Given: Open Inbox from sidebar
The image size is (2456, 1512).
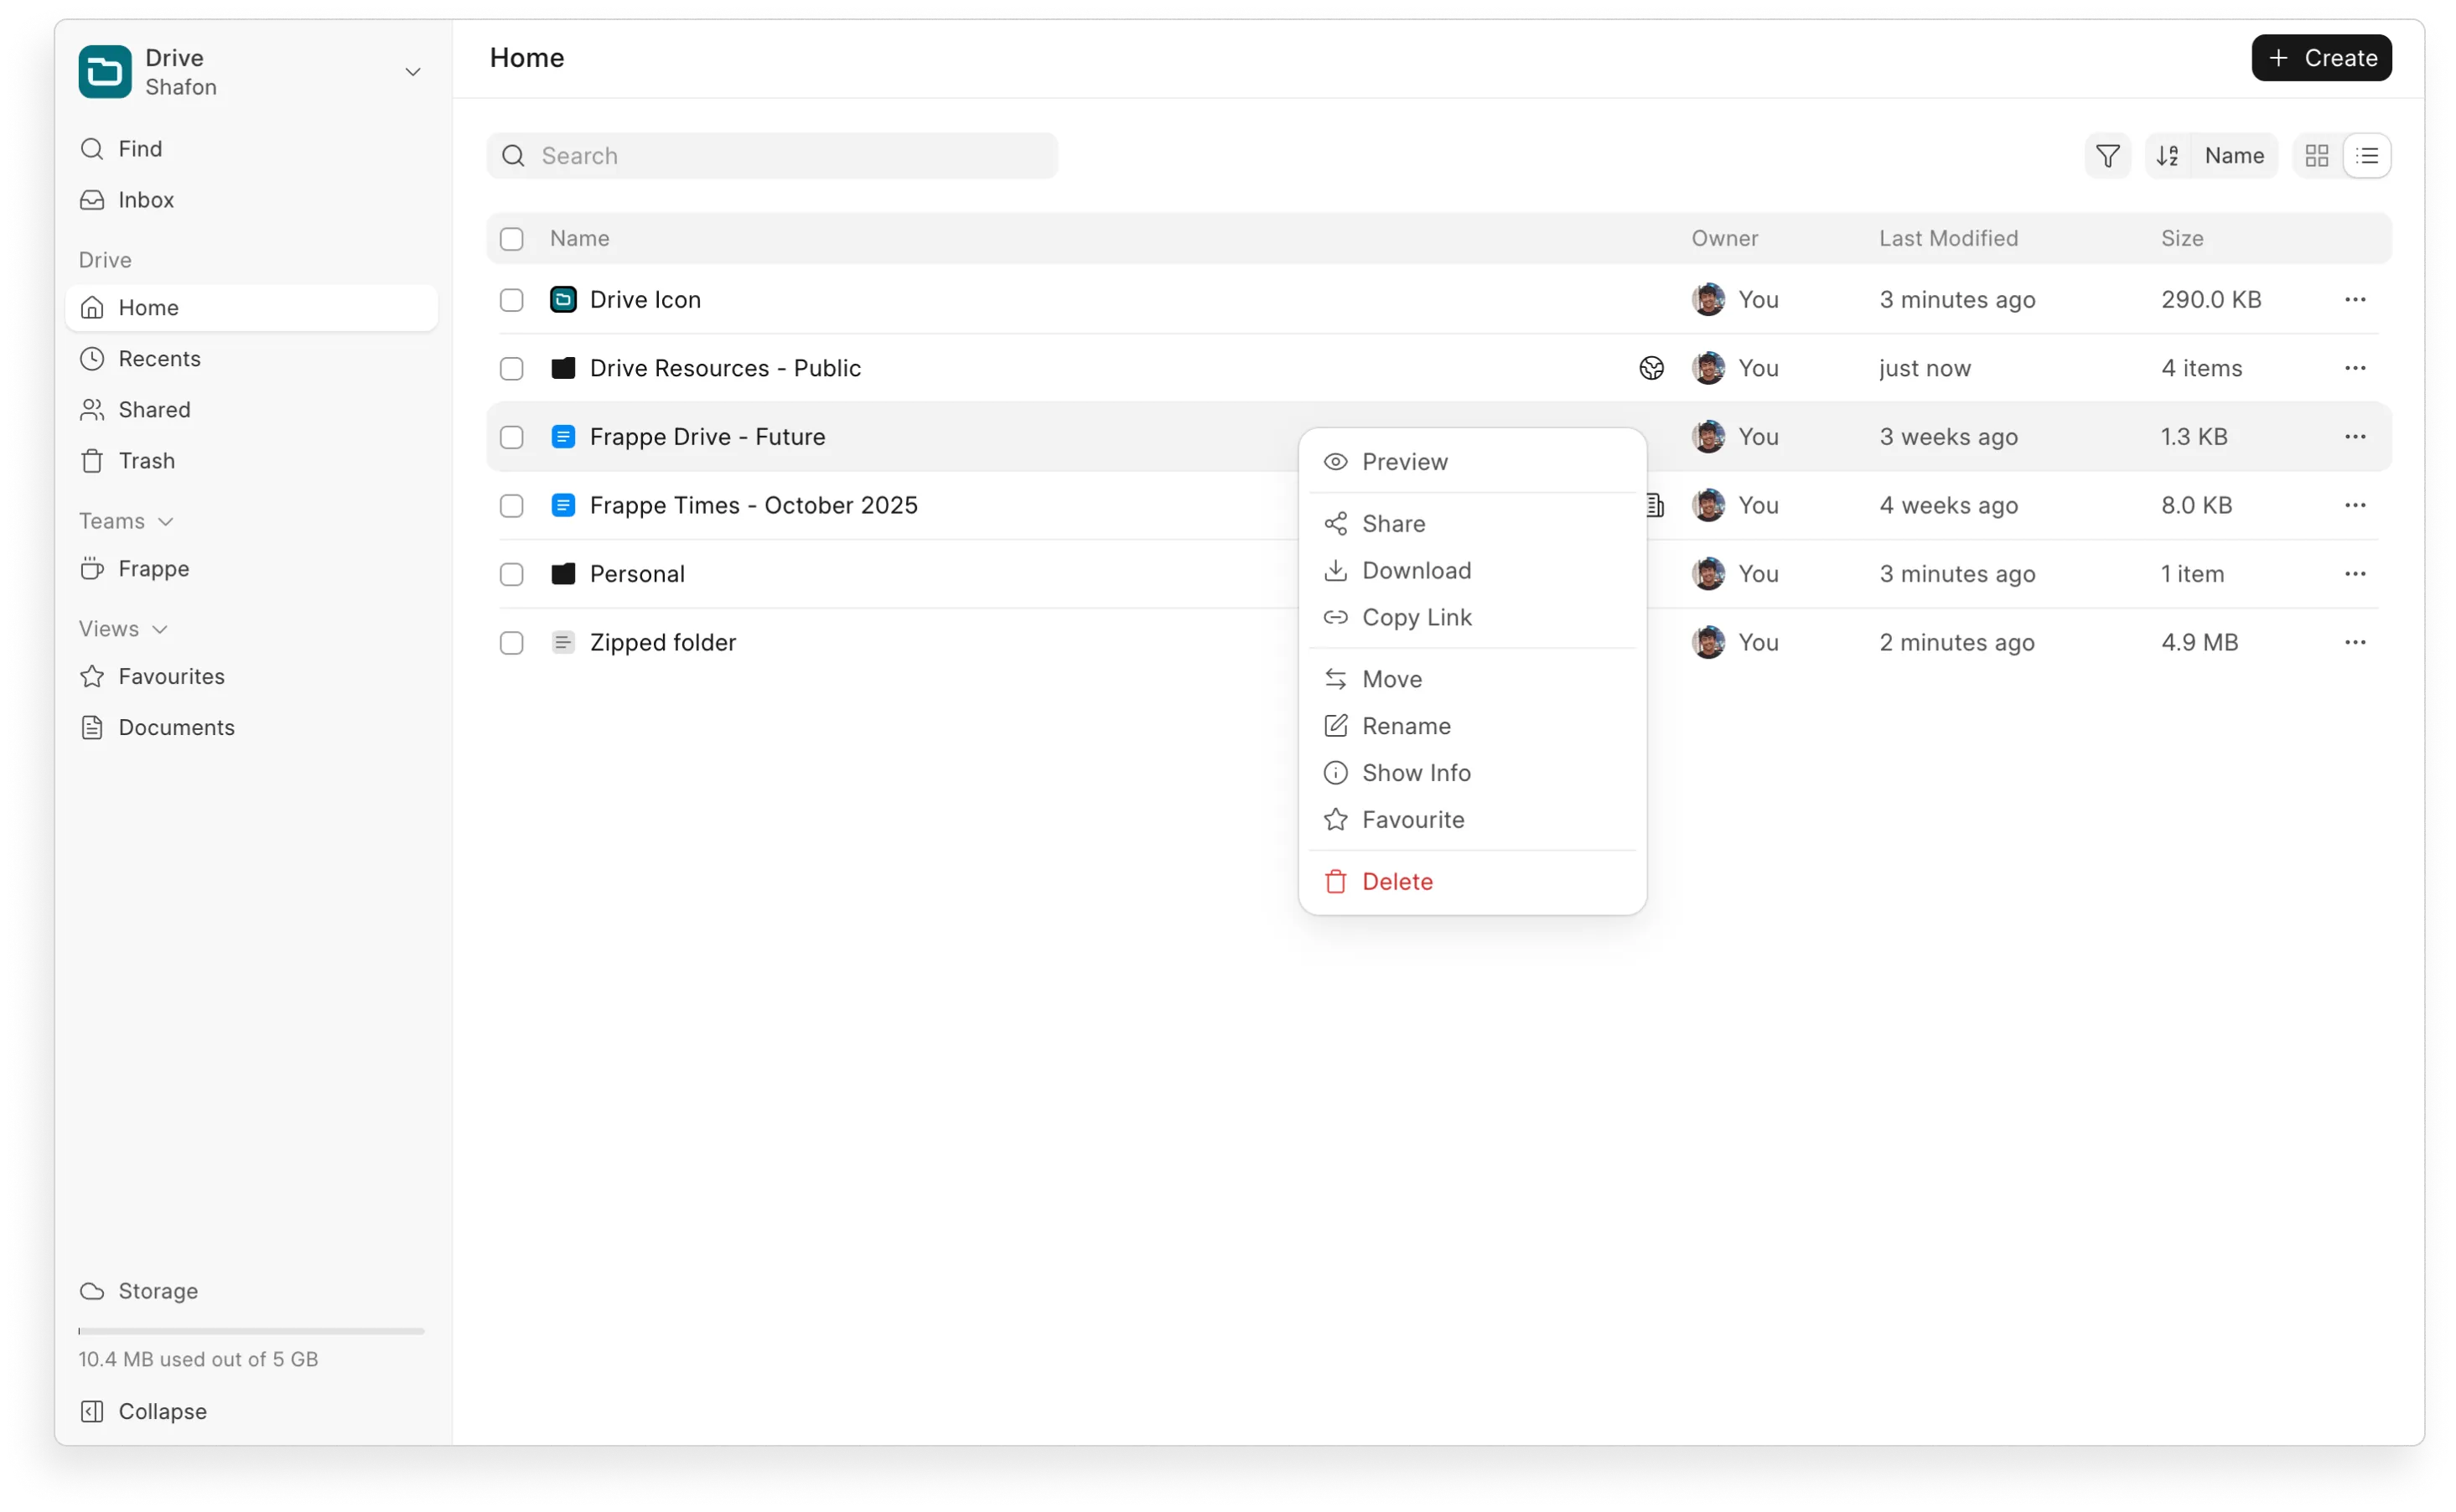Looking at the screenshot, I should click(146, 200).
